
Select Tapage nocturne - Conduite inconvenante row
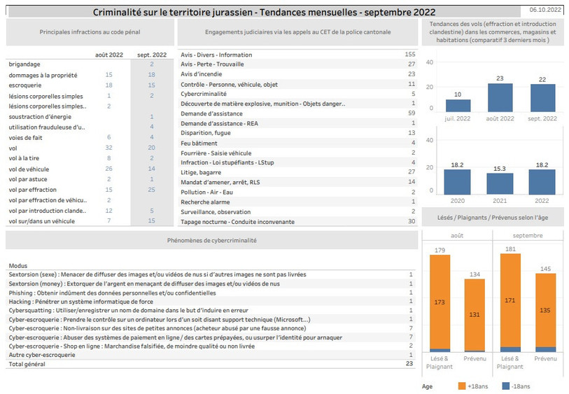coord(297,222)
